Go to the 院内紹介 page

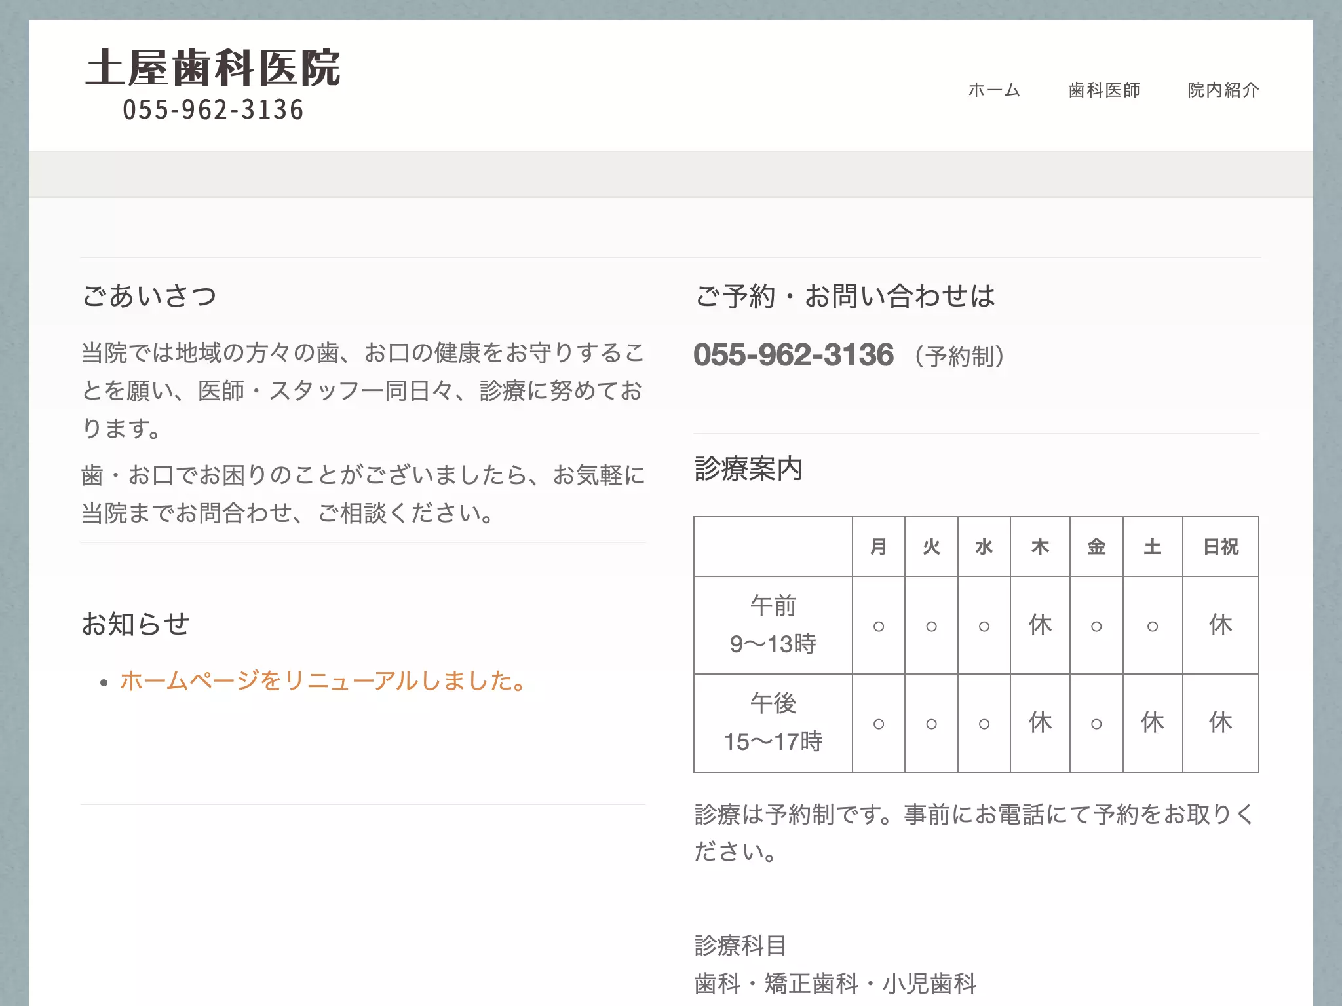[x=1223, y=90]
